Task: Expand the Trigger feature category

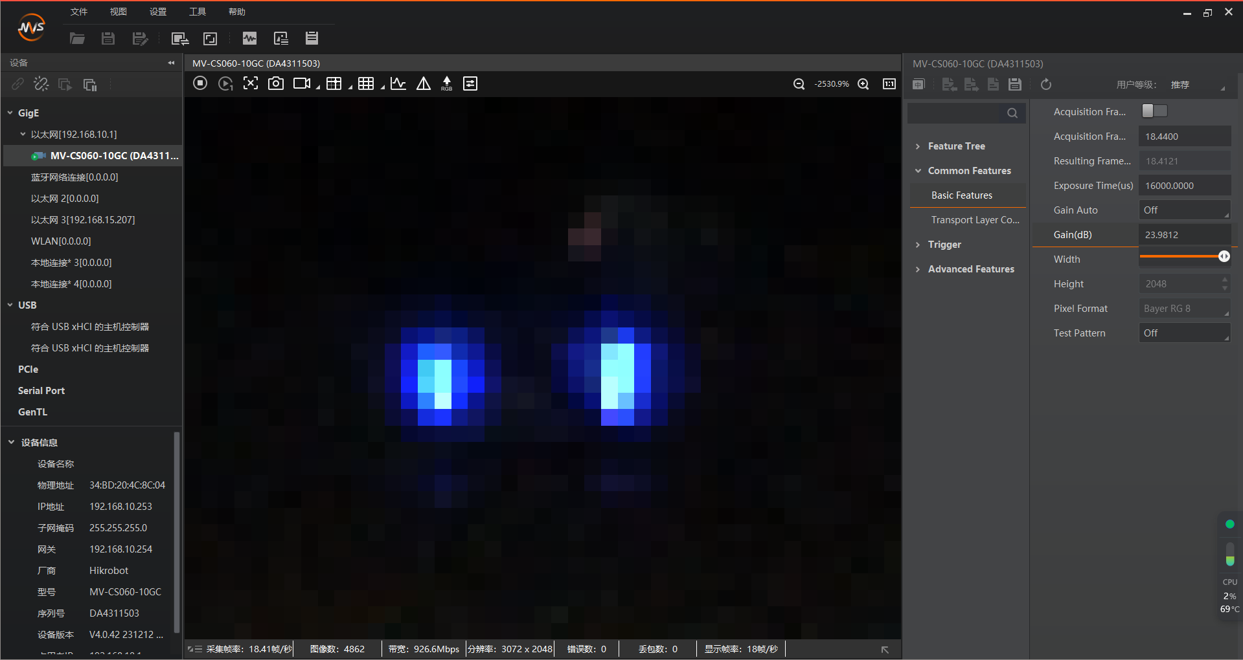Action: pyautogui.click(x=944, y=245)
